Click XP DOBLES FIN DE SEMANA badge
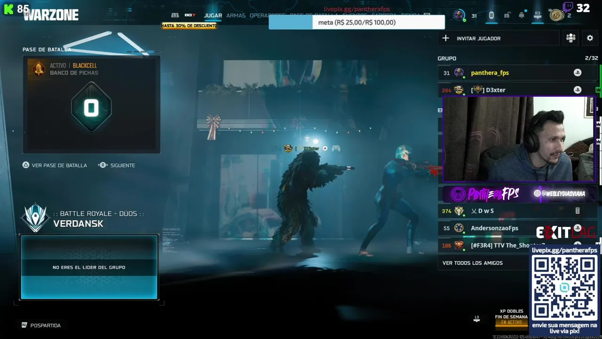Screen dimensions: 602x339 pyautogui.click(x=511, y=317)
